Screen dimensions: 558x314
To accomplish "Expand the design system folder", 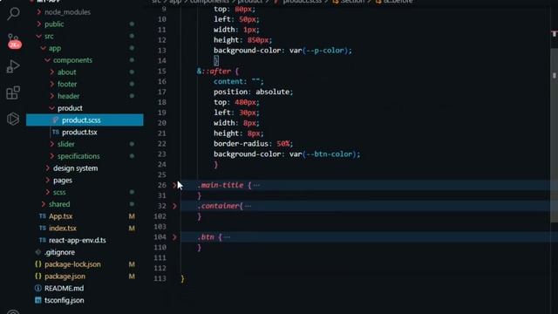I will pos(47,168).
